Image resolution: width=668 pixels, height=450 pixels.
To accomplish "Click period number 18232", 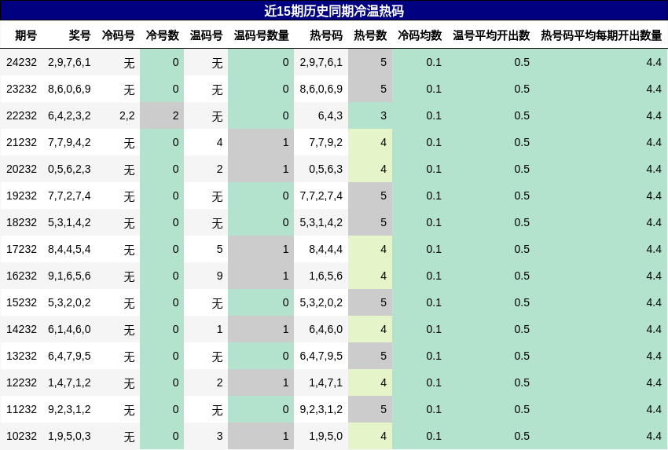I will 22,223.
